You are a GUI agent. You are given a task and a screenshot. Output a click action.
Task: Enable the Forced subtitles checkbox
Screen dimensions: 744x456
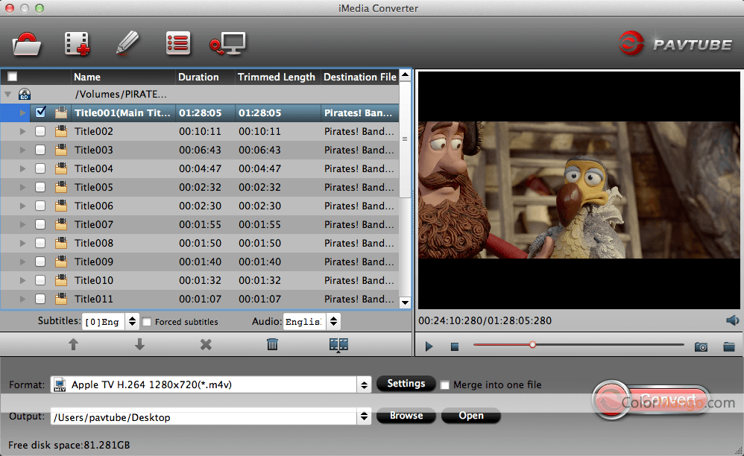147,322
